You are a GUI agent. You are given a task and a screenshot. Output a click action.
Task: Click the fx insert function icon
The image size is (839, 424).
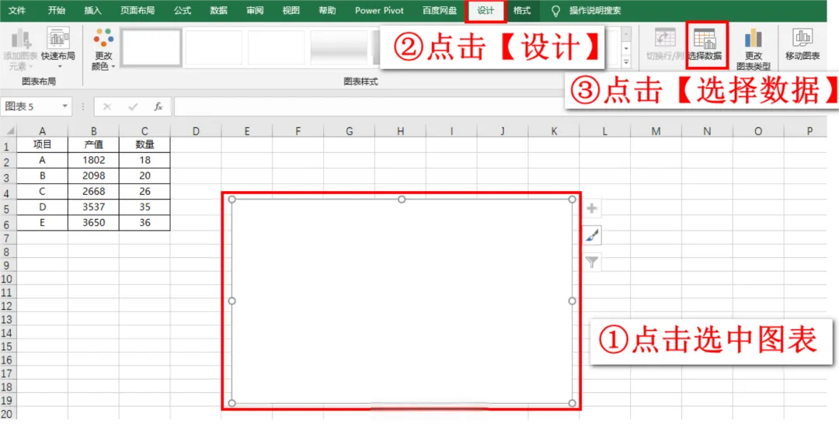coord(158,107)
